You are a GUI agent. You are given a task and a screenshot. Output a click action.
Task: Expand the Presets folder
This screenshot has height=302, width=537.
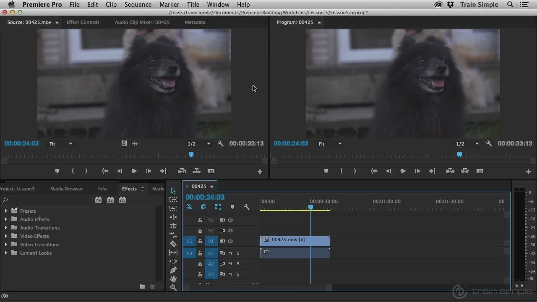click(x=6, y=211)
